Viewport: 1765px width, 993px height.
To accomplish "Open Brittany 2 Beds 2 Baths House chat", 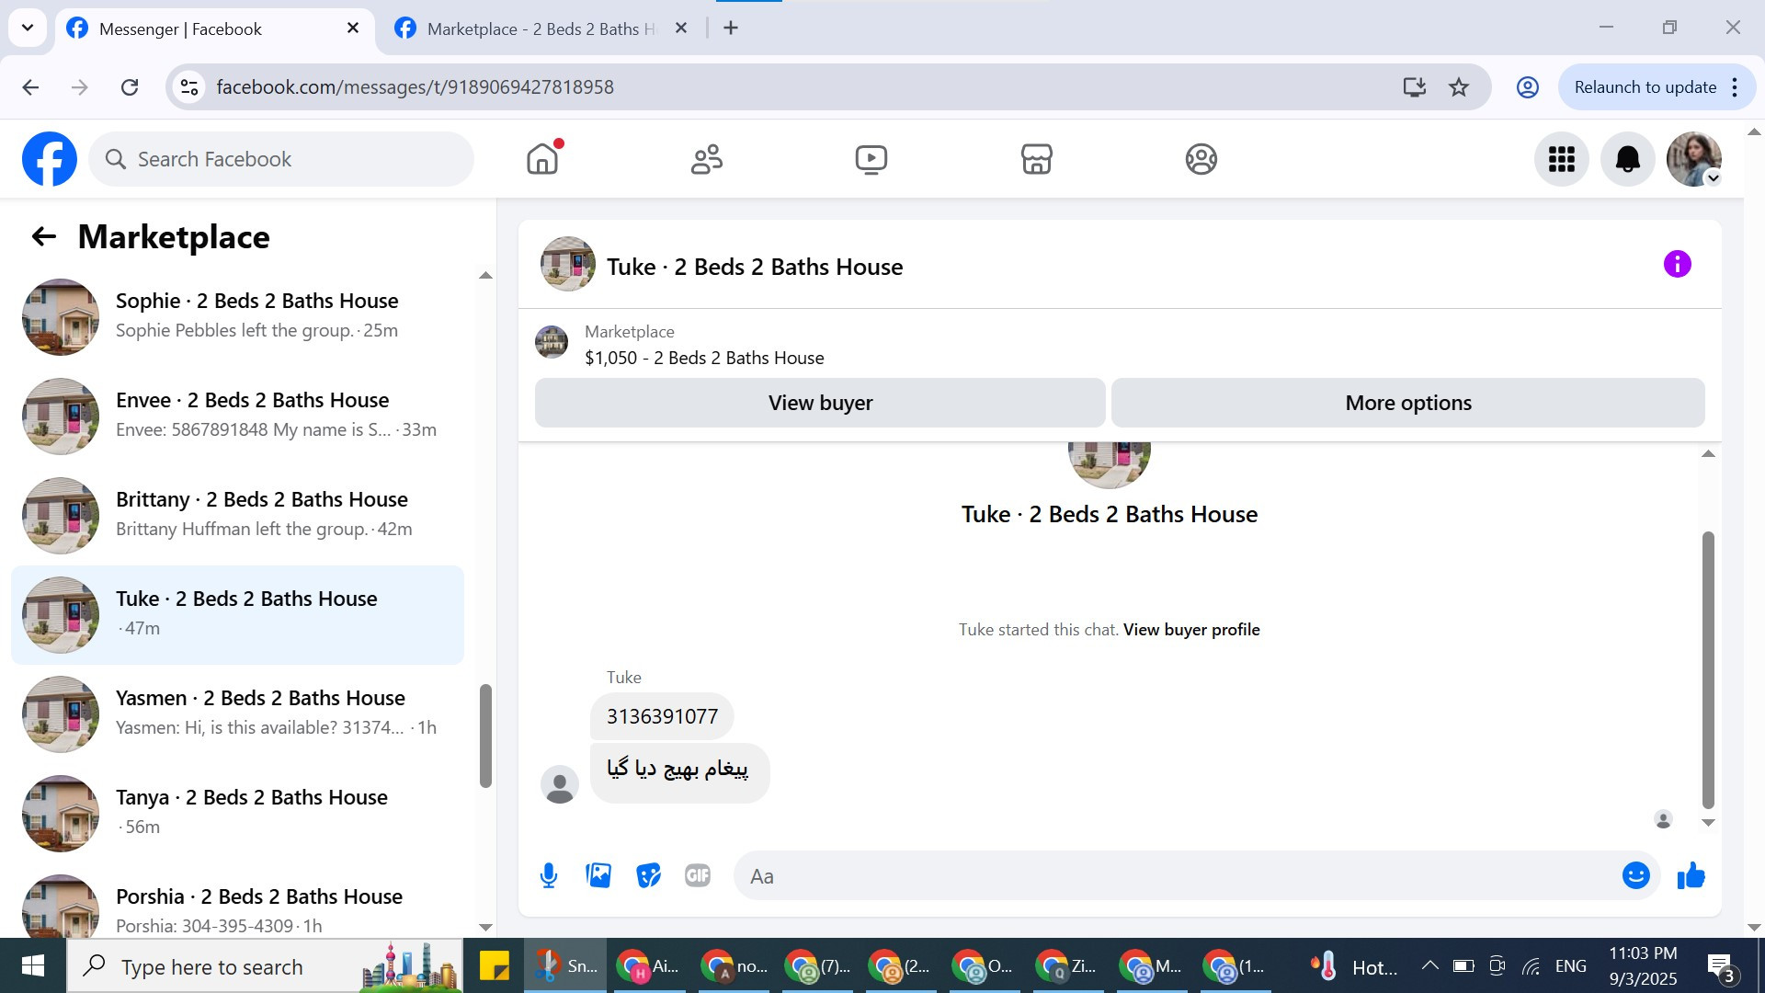I will point(237,515).
